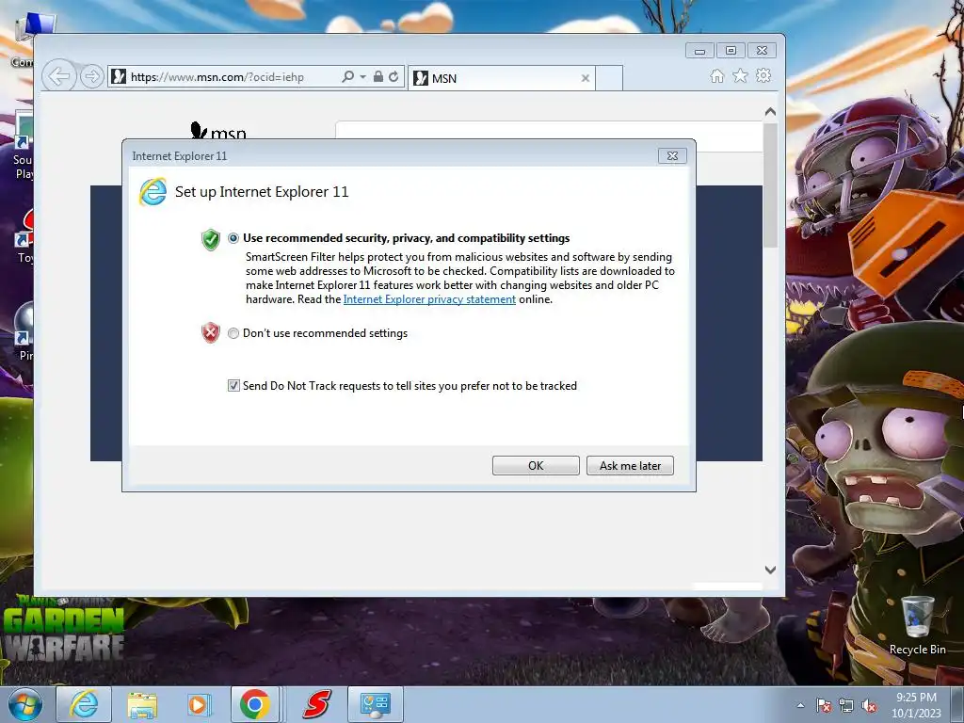The width and height of the screenshot is (964, 723).
Task: Open Google Chrome from the taskbar
Action: 255,704
